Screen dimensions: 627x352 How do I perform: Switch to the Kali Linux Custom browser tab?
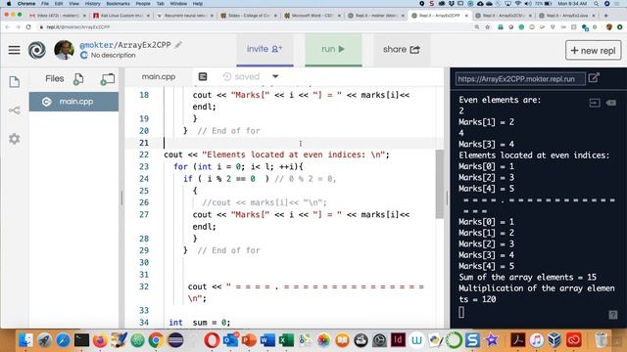(x=121, y=16)
